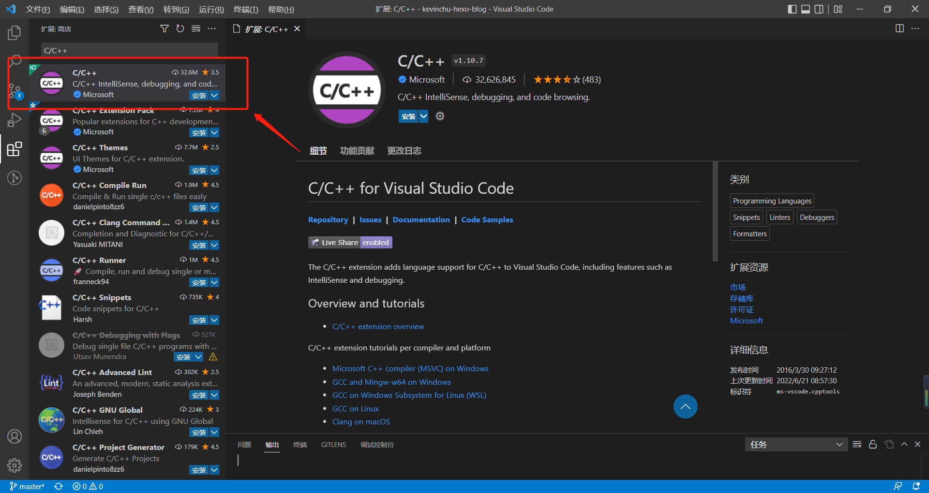Select the Debuggers category tag

(x=817, y=217)
